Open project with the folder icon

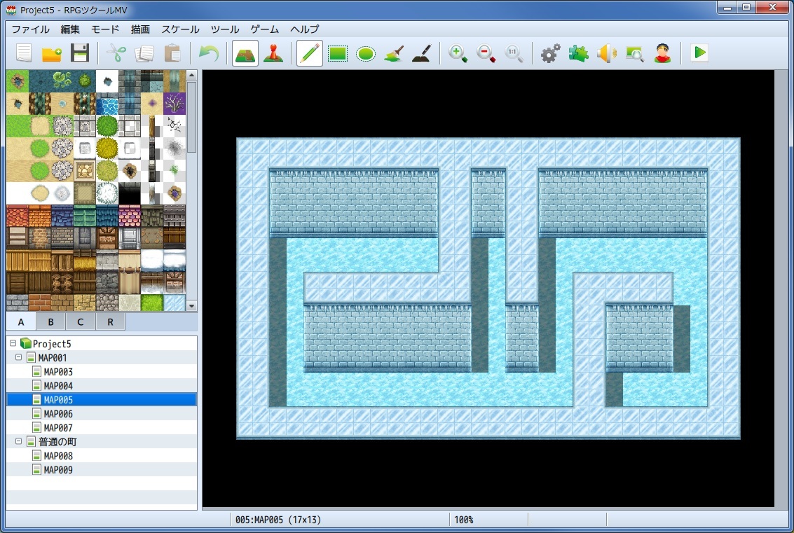point(52,53)
